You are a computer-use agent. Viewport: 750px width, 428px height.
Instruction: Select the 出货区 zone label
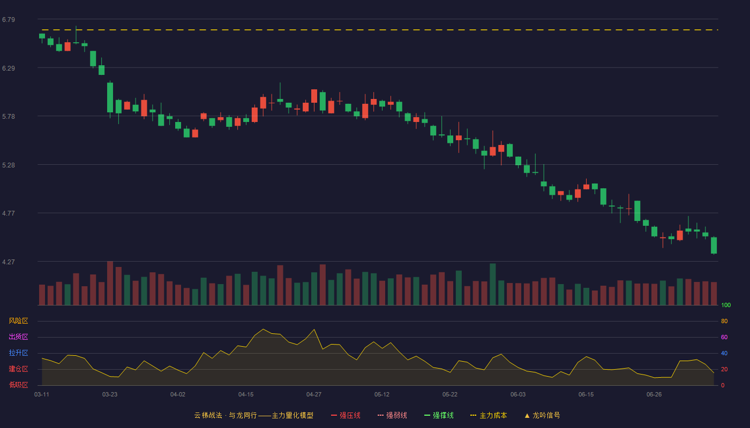[18, 337]
